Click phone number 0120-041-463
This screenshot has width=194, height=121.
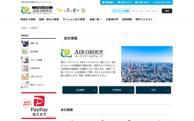click(x=162, y=2)
